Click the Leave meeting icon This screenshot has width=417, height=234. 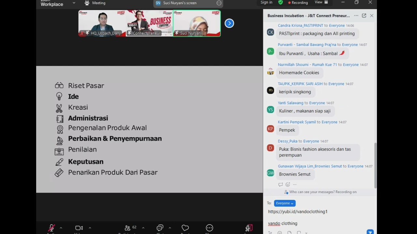pos(249,228)
